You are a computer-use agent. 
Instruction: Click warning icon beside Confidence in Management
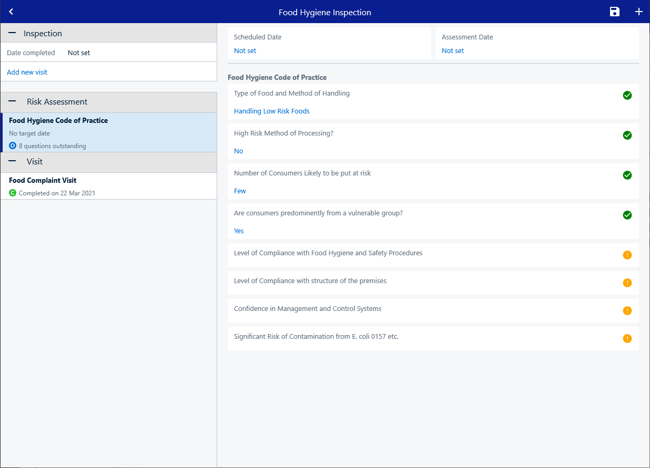click(627, 310)
